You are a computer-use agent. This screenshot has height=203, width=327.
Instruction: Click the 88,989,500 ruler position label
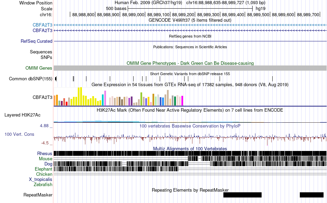(x=258, y=14)
